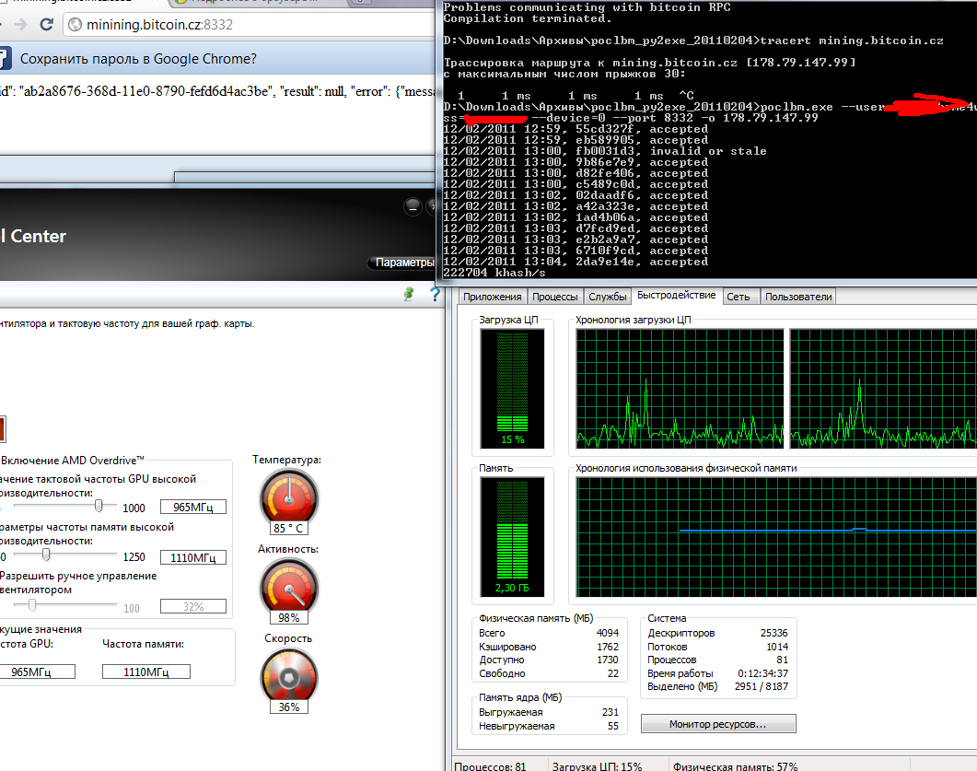Viewport: 977px width, 771px height.
Task: Click the Память 2,30 ГБ meter
Action: point(512,537)
